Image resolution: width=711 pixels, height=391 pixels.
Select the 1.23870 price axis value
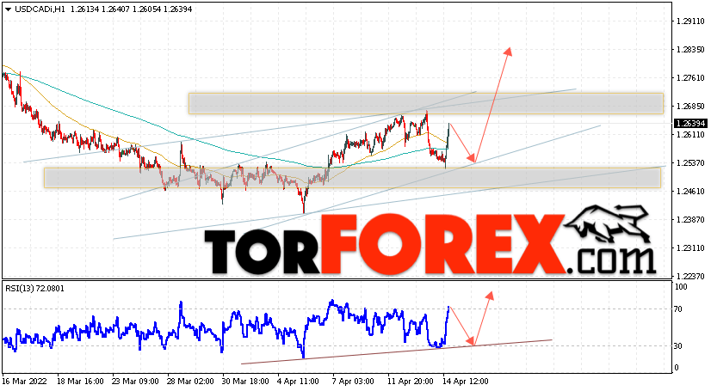(x=690, y=220)
